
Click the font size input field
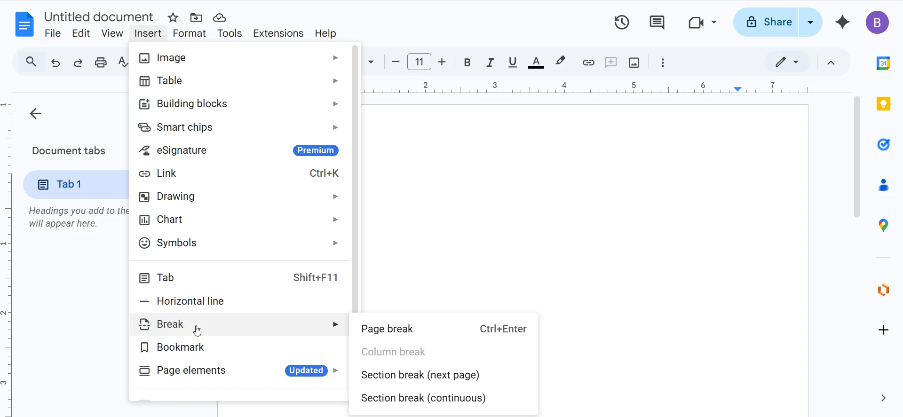point(419,62)
